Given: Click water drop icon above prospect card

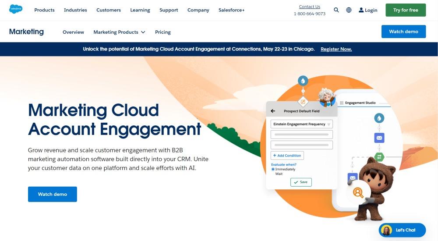Looking at the screenshot, I should click(303, 81).
